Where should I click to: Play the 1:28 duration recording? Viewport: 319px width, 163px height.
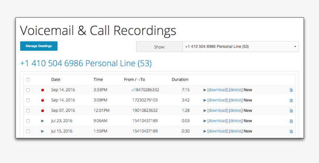[205, 111]
